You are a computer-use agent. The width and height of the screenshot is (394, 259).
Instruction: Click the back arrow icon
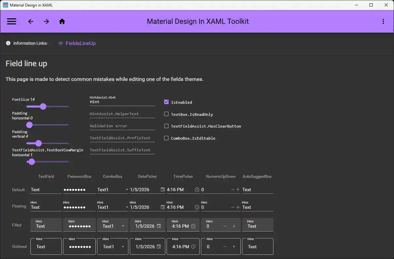[31, 22]
